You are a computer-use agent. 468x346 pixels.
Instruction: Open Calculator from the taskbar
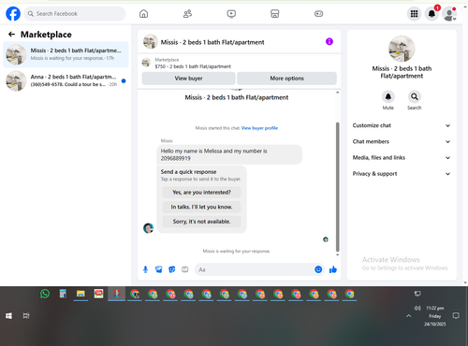(63, 294)
